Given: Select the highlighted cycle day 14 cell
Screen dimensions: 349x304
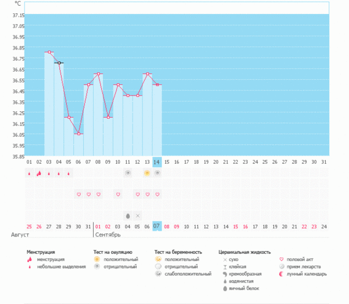Looking at the screenshot, I should [157, 161].
